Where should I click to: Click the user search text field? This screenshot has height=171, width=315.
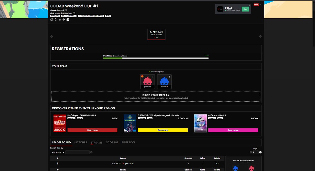coord(77,152)
